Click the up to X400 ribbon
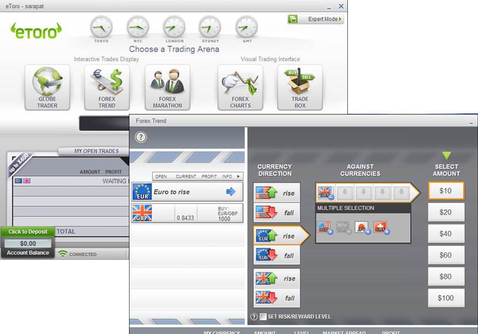The height and width of the screenshot is (334, 478). click(x=19, y=163)
